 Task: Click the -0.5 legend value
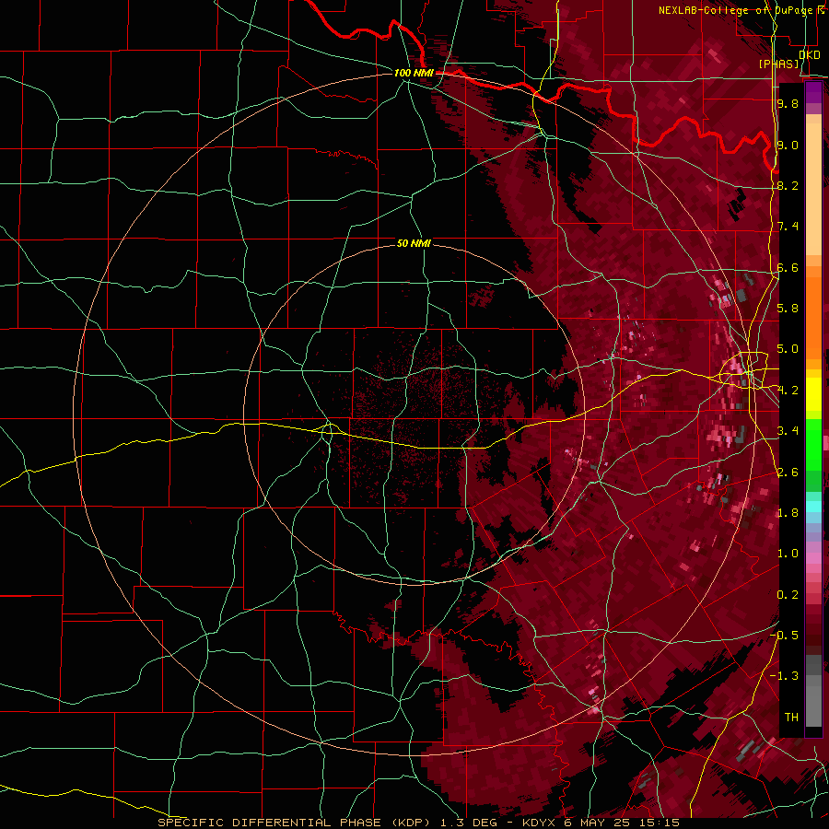point(784,636)
